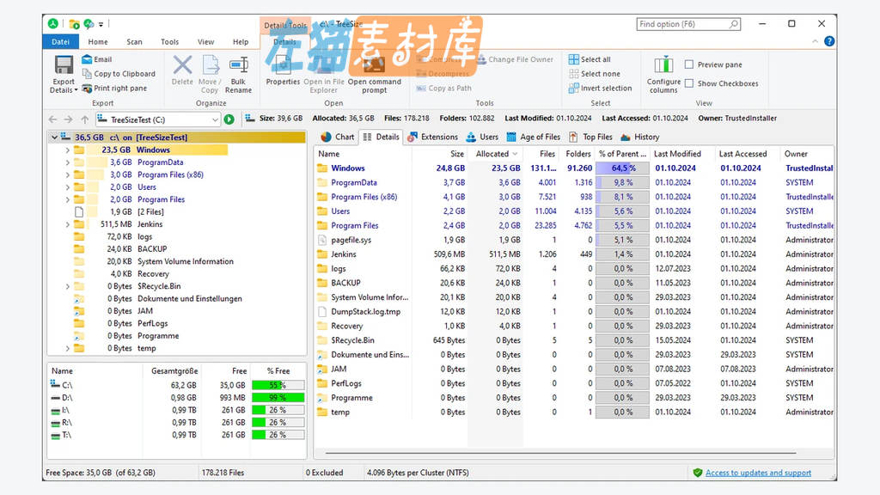Click the Bulk Rename icon
Viewport: 880px width, 495px height.
click(239, 65)
